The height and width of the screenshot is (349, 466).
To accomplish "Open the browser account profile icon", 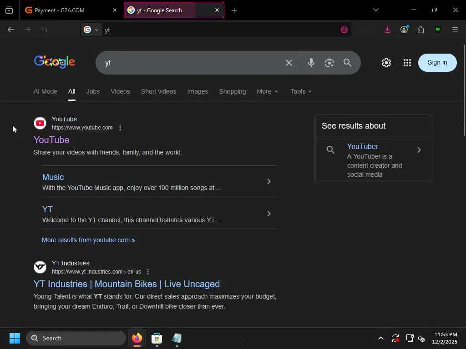I will [x=404, y=30].
